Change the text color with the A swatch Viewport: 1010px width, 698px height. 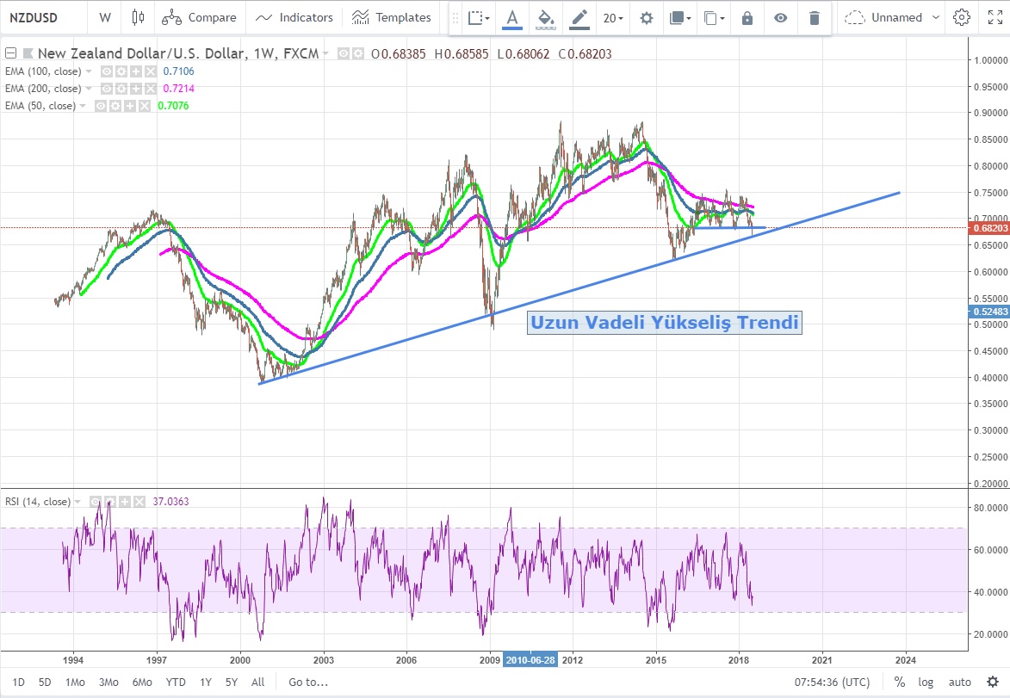click(512, 17)
